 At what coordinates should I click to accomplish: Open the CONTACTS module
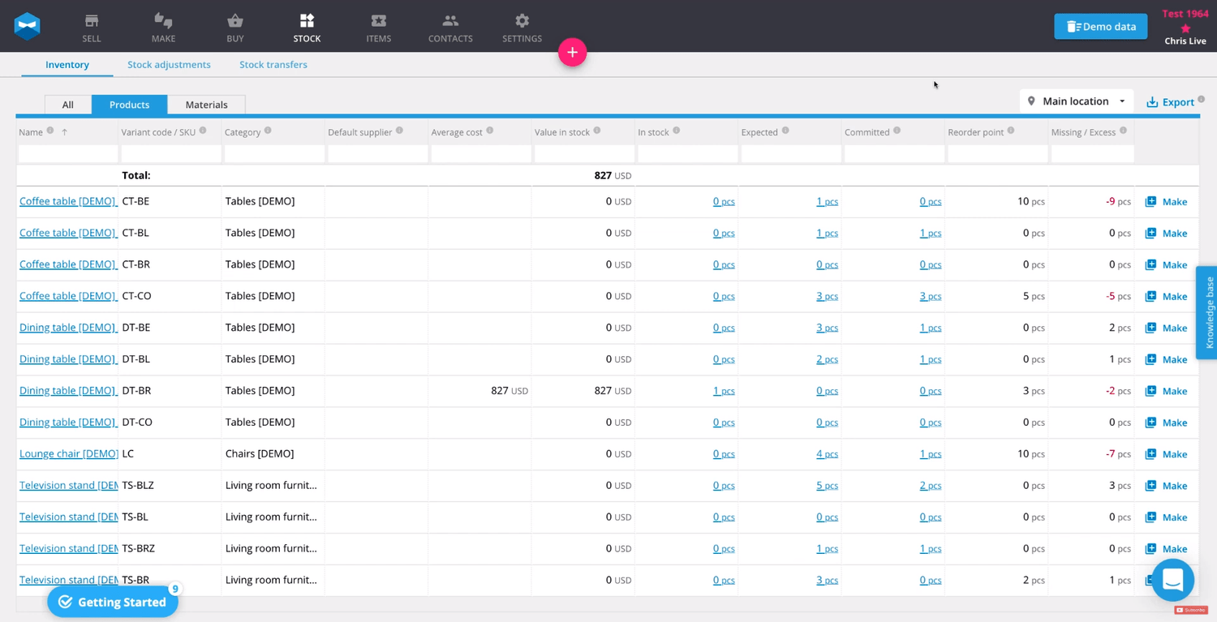[449, 27]
